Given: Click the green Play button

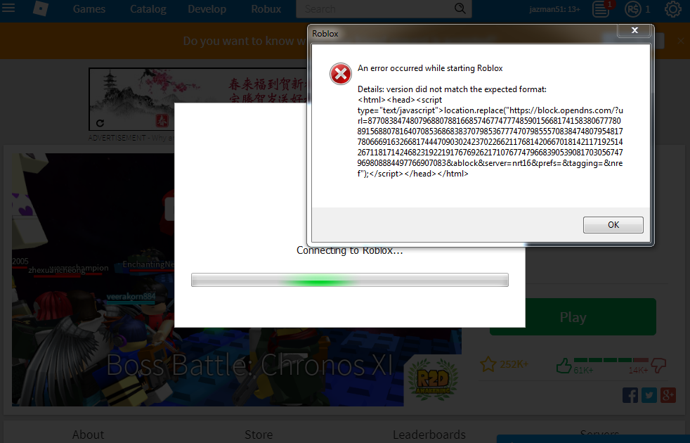Looking at the screenshot, I should click(x=573, y=317).
